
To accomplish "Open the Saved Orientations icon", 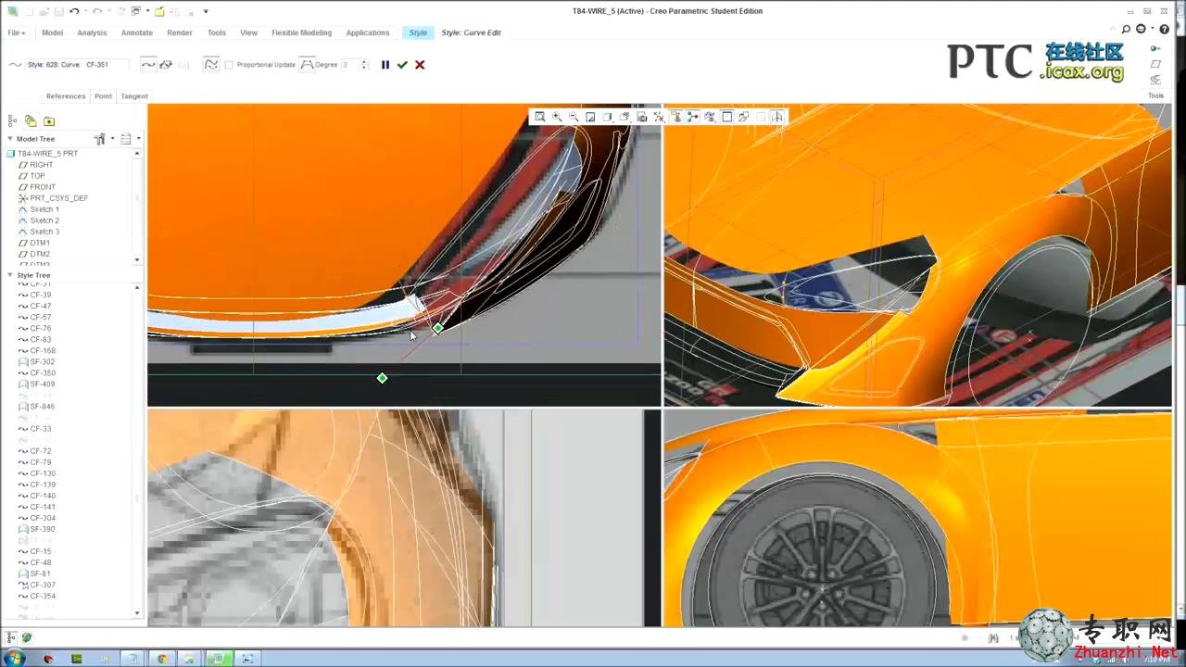I will [x=625, y=117].
